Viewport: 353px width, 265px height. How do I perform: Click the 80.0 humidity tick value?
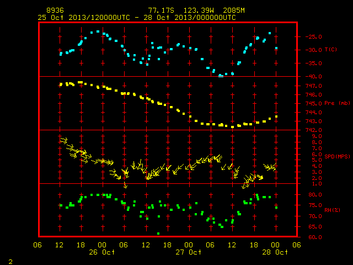315,195
